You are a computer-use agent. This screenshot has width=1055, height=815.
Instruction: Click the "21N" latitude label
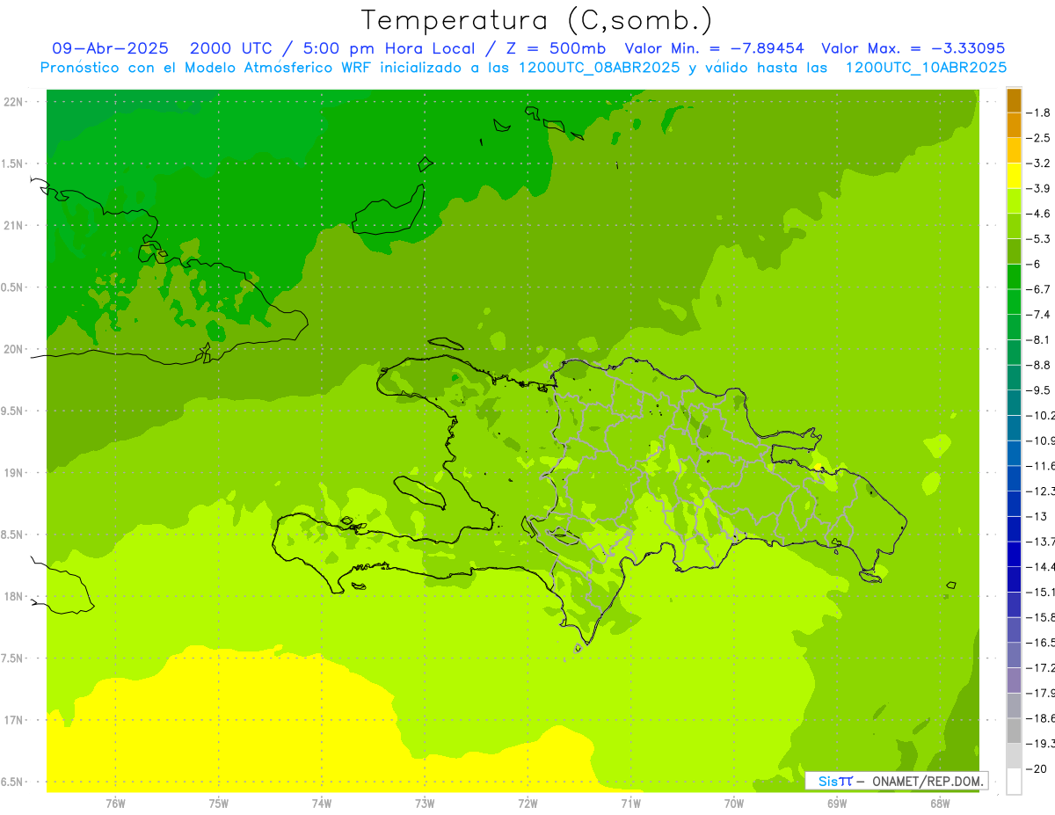pos(14,226)
